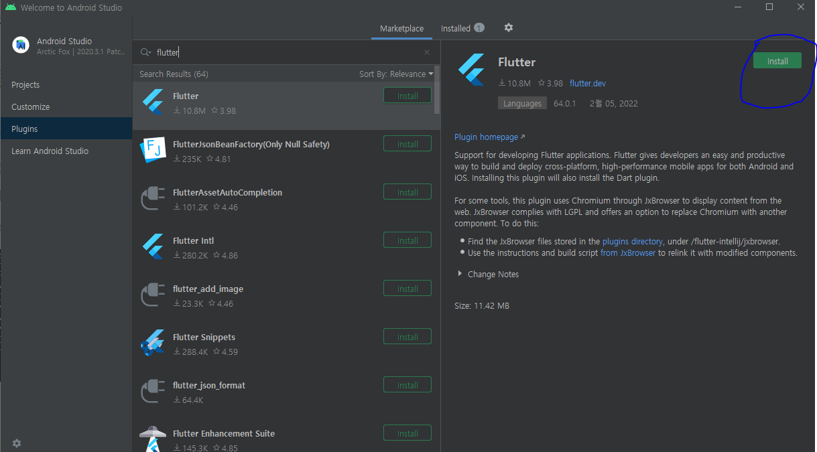Open the plugins settings gear icon
The image size is (817, 452).
point(509,28)
